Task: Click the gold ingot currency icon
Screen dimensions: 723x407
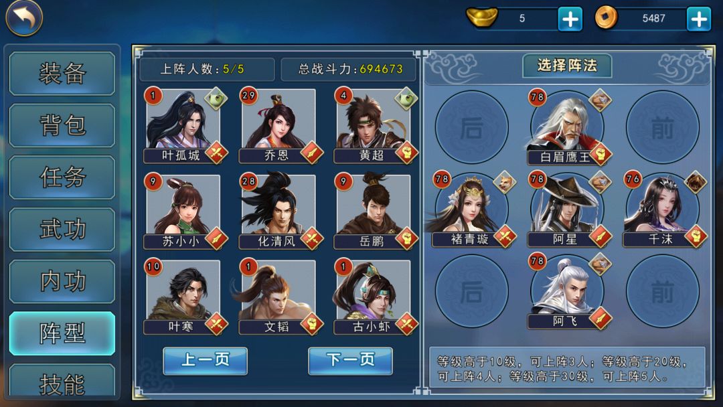Action: [x=482, y=17]
